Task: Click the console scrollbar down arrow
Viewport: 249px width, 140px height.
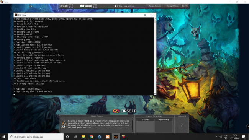Action: pyautogui.click(x=155, y=94)
